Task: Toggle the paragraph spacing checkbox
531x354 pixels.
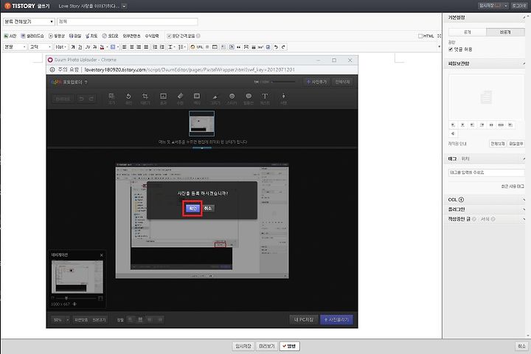Action: tap(169, 36)
